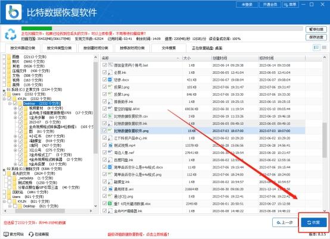330x239 pixels.
Task: Click the 保存进度 button
Action: (316, 37)
